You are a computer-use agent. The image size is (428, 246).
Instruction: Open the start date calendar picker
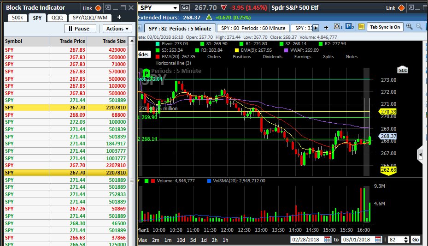[x=327, y=240]
